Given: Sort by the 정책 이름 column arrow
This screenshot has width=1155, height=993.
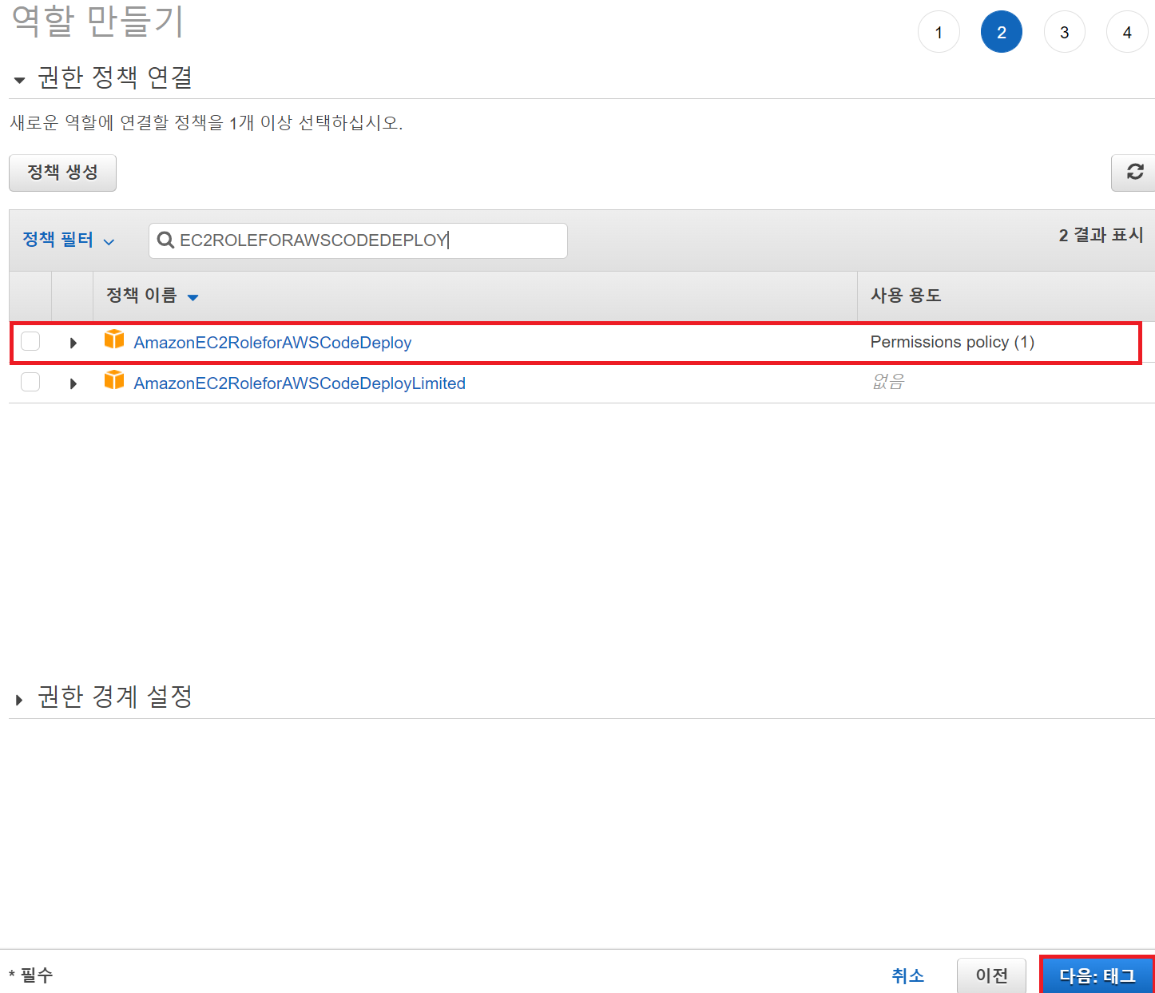Looking at the screenshot, I should pyautogui.click(x=192, y=298).
